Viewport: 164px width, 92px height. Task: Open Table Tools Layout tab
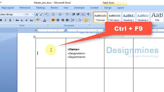[x=120, y=8]
